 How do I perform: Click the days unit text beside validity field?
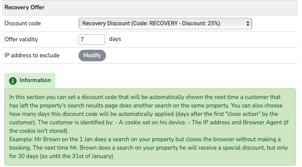pyautogui.click(x=115, y=39)
